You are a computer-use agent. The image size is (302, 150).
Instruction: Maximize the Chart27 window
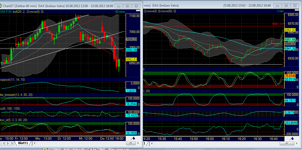tap(128, 6)
